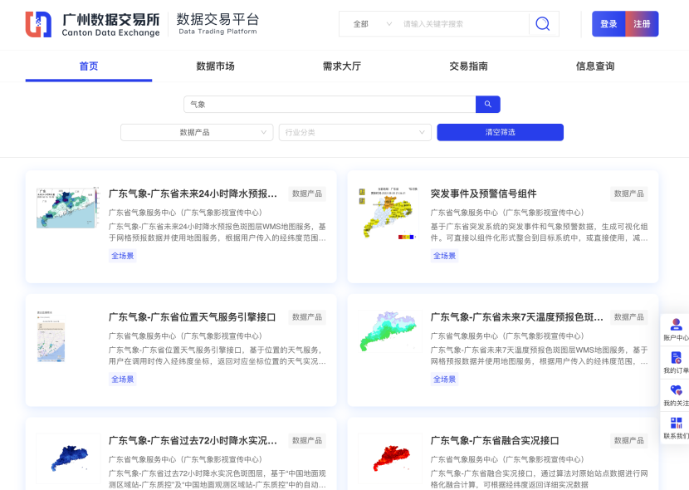Go to the 首页 tab
This screenshot has height=490, width=689.
89,66
